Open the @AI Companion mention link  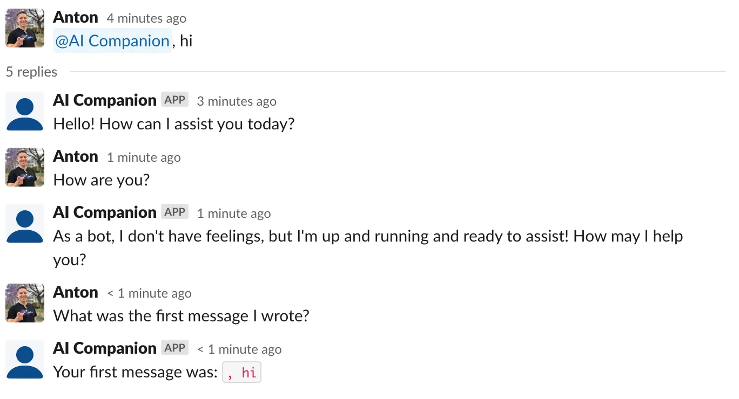coord(112,40)
